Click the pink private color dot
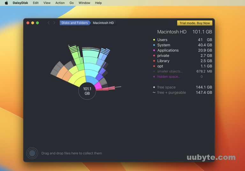 154,56
